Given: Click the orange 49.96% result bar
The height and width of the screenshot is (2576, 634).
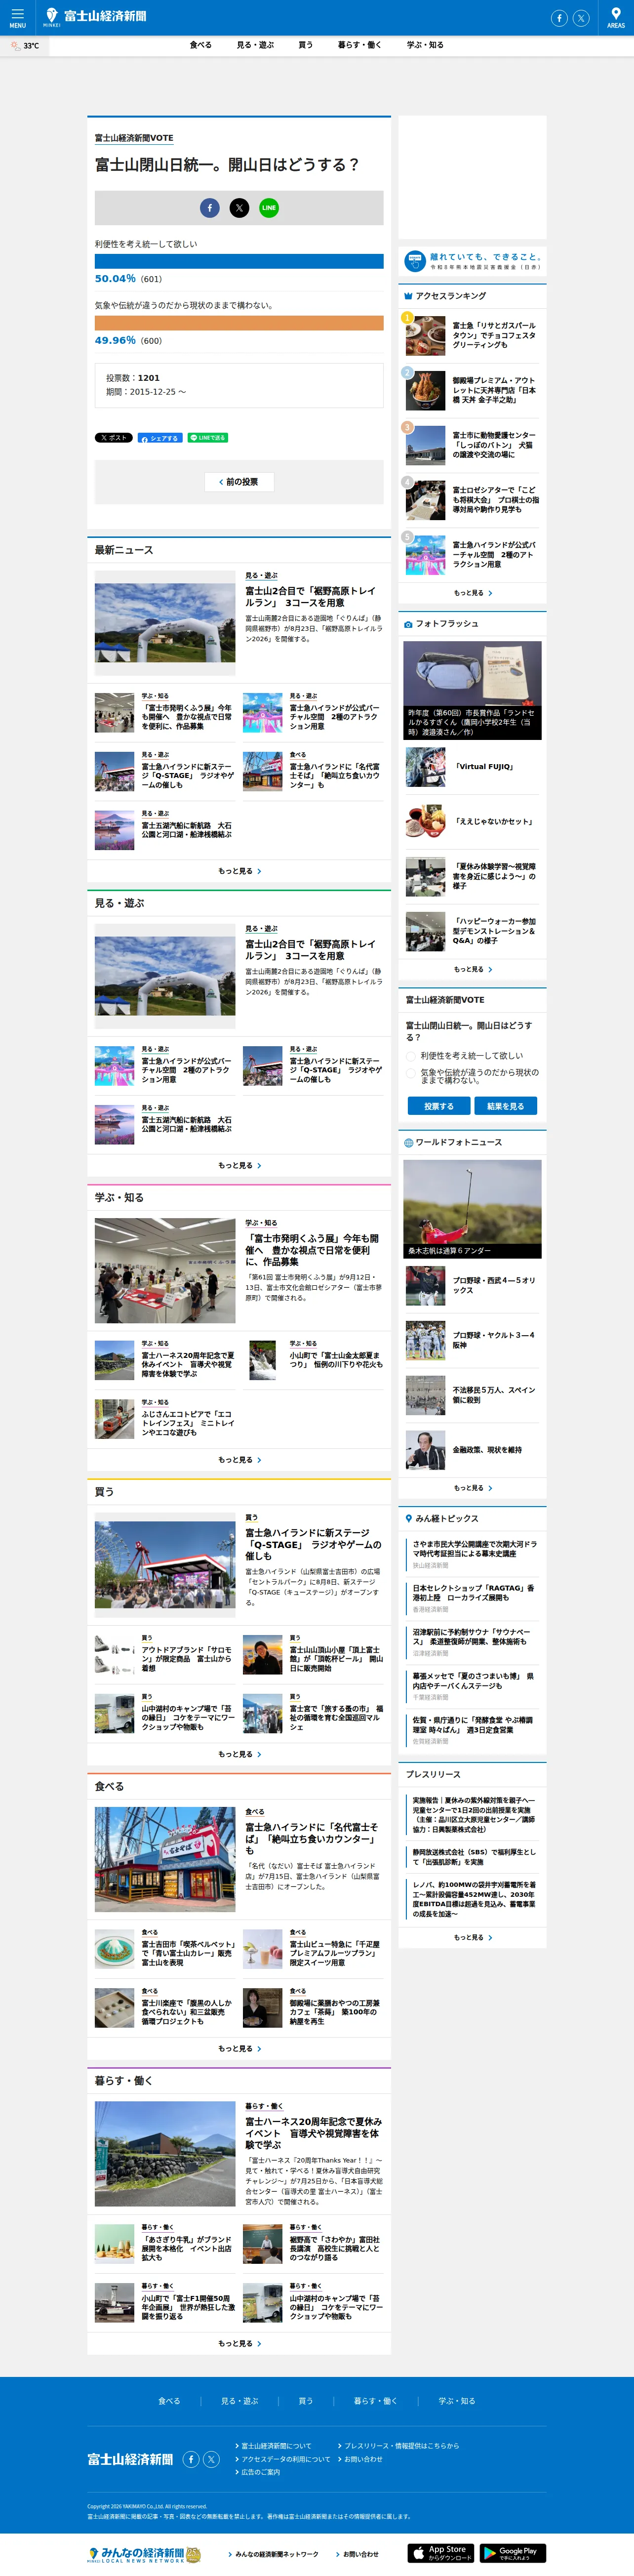Looking at the screenshot, I should coord(239,323).
